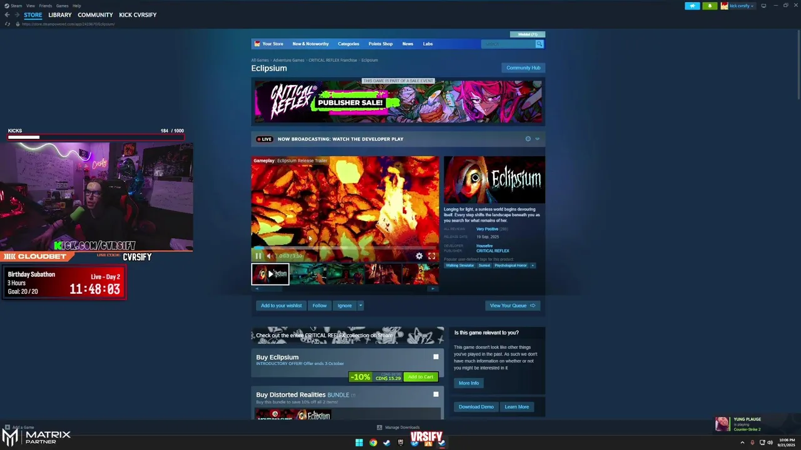Image resolution: width=801 pixels, height=450 pixels.
Task: Click View Your Queue button
Action: (x=513, y=306)
